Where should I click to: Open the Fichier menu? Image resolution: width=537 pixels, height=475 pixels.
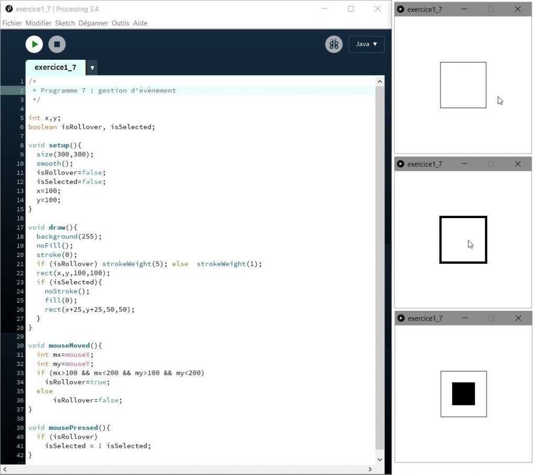12,23
